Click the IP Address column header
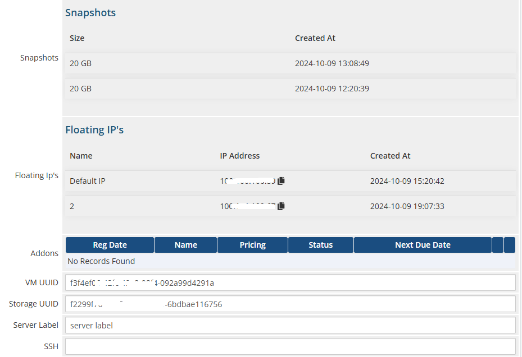 [x=239, y=156]
